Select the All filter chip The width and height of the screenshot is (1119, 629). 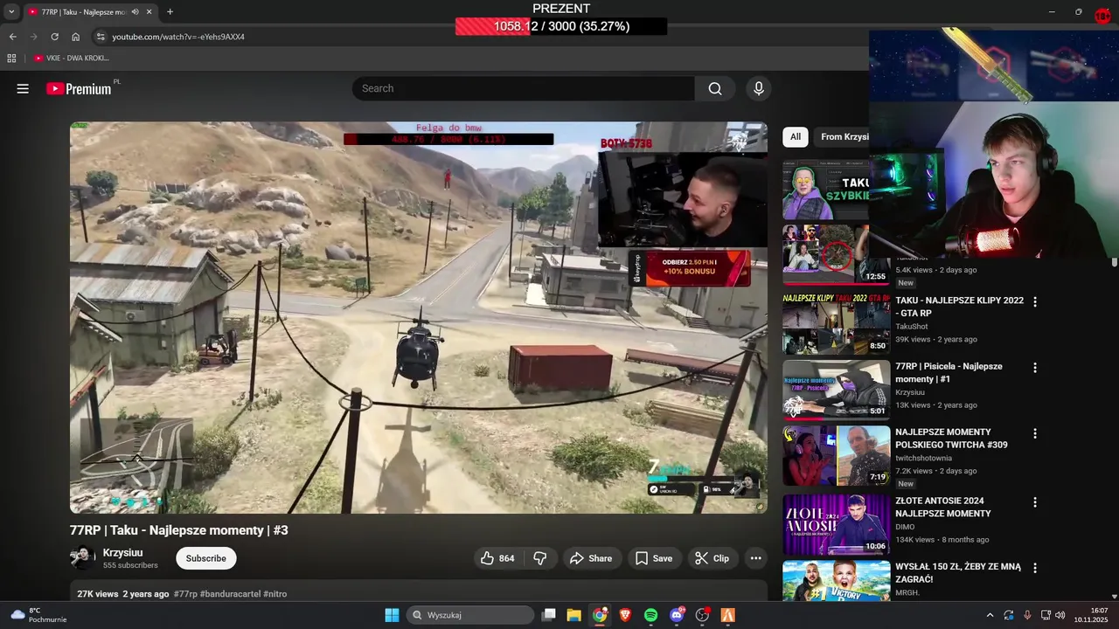795,136
